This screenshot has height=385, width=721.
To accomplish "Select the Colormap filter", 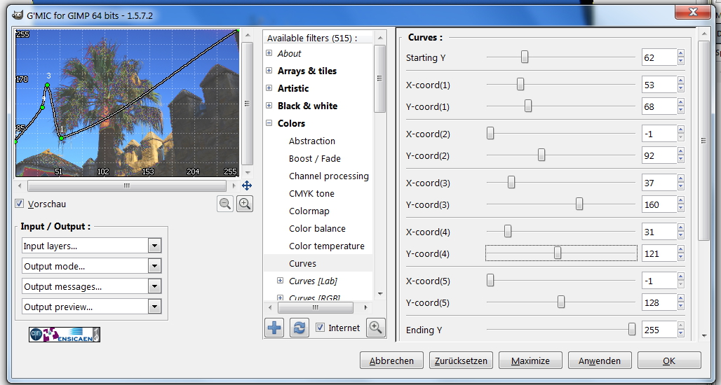I will [309, 211].
